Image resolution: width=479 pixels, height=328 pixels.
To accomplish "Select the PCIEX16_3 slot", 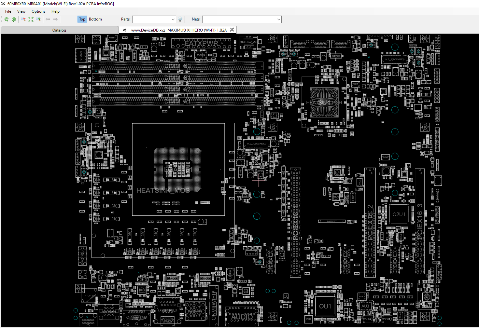I will point(420,221).
